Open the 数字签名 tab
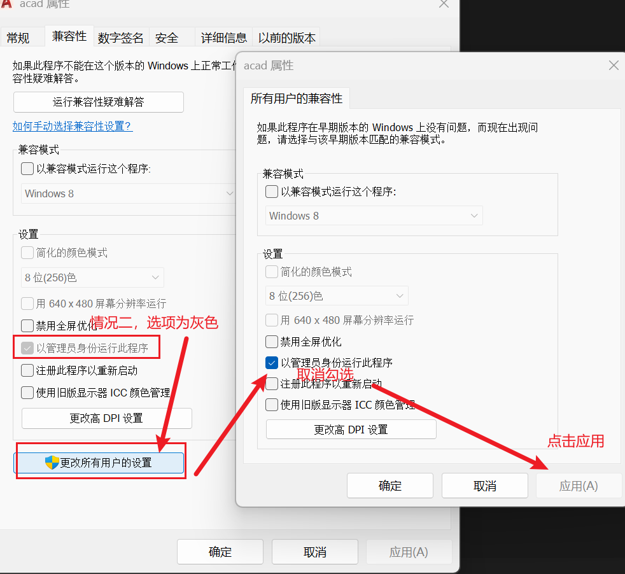Viewport: 625px width, 574px height. (x=121, y=38)
